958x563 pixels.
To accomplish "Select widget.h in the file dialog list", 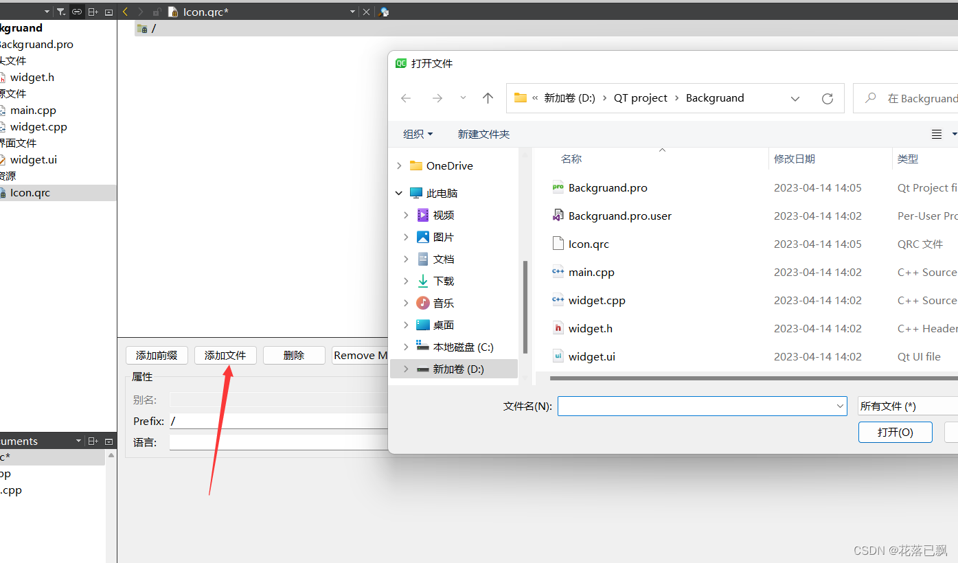I will pyautogui.click(x=582, y=328).
